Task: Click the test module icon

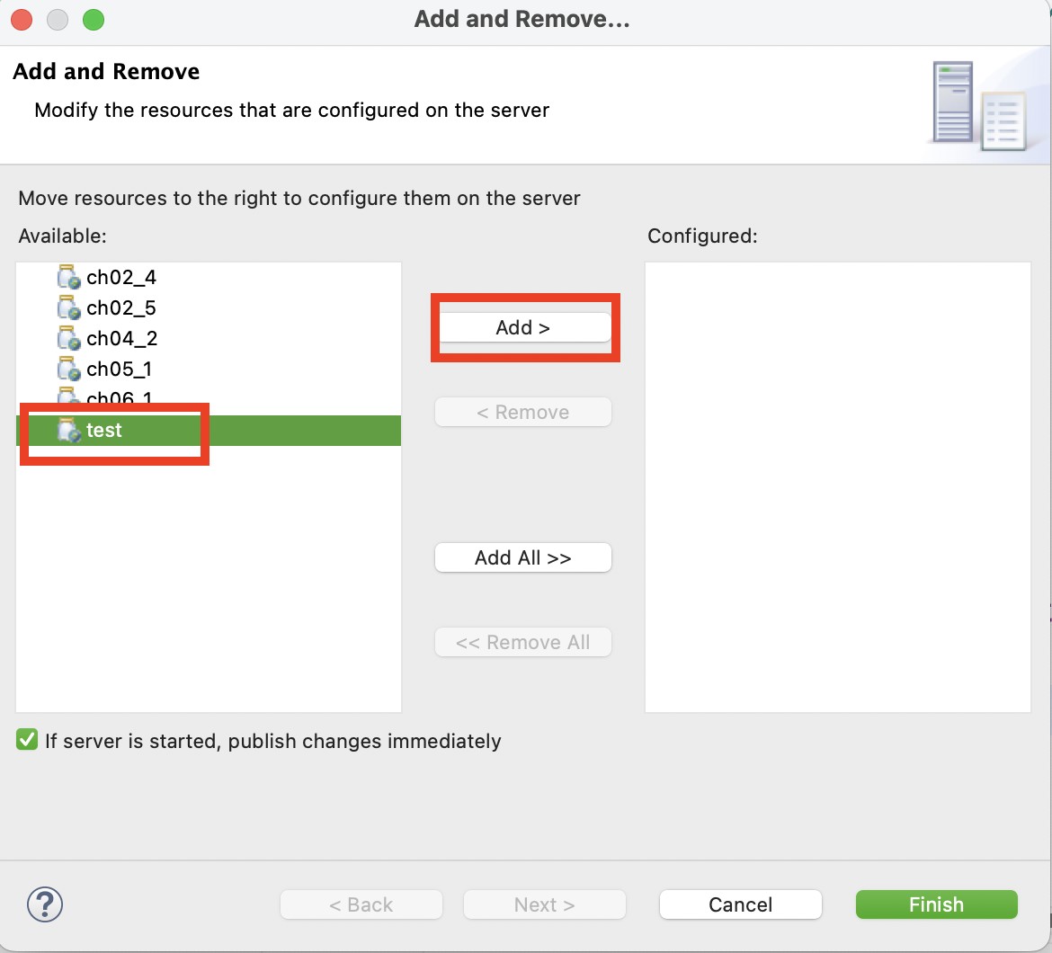Action: [68, 431]
